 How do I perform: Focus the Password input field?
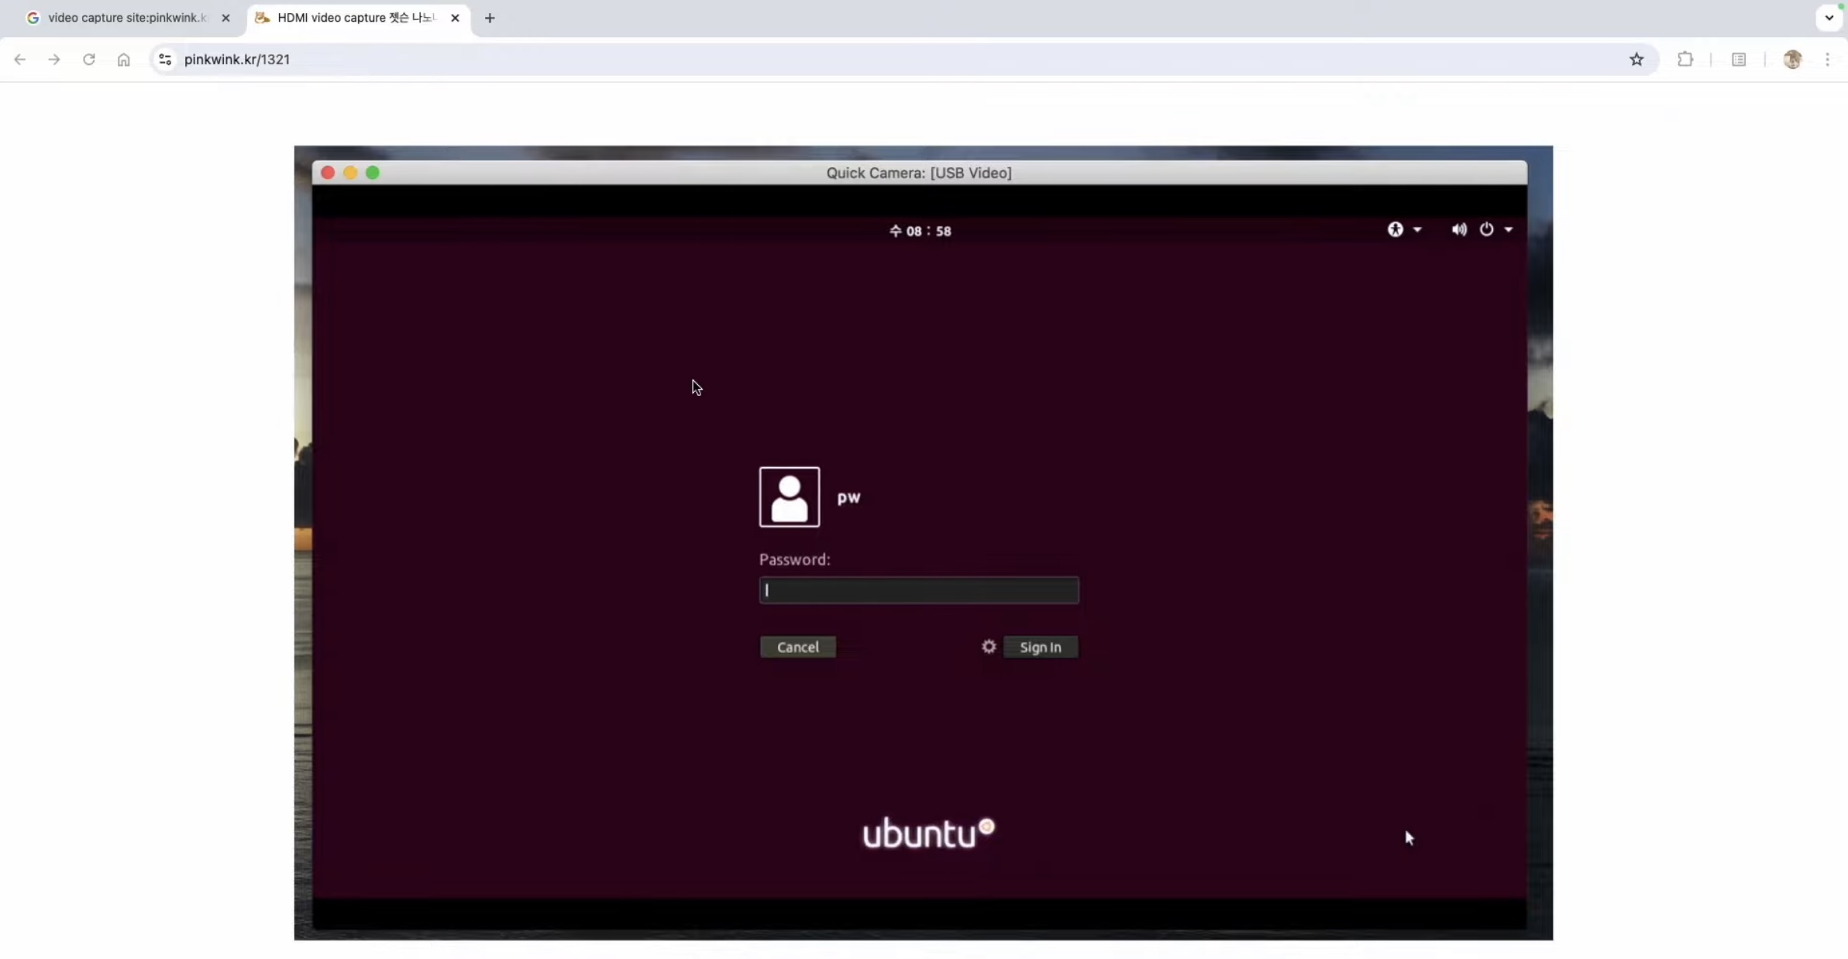coord(918,590)
